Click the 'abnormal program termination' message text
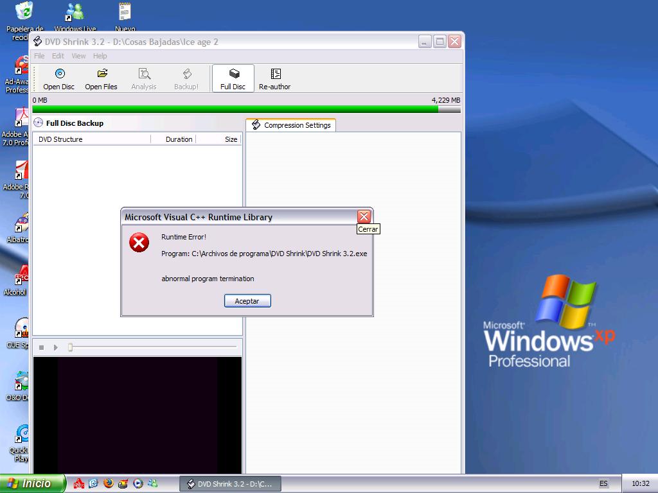The image size is (658, 493). 208,279
